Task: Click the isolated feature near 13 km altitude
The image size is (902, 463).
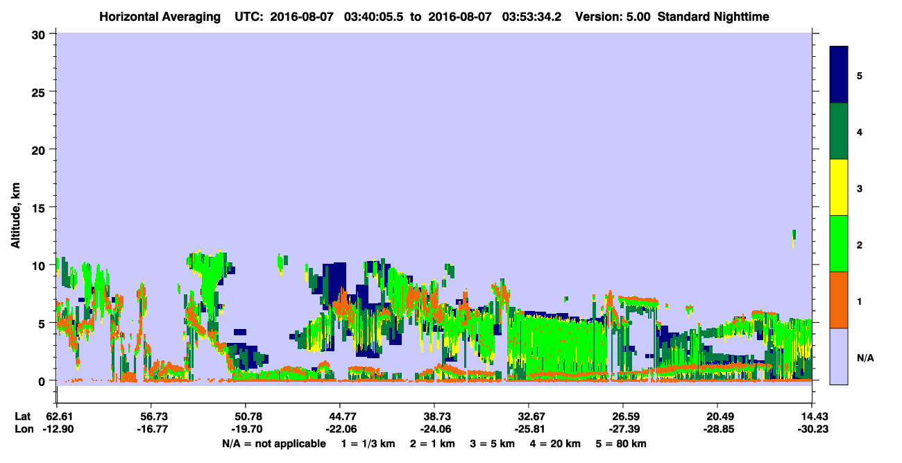Action: point(794,237)
